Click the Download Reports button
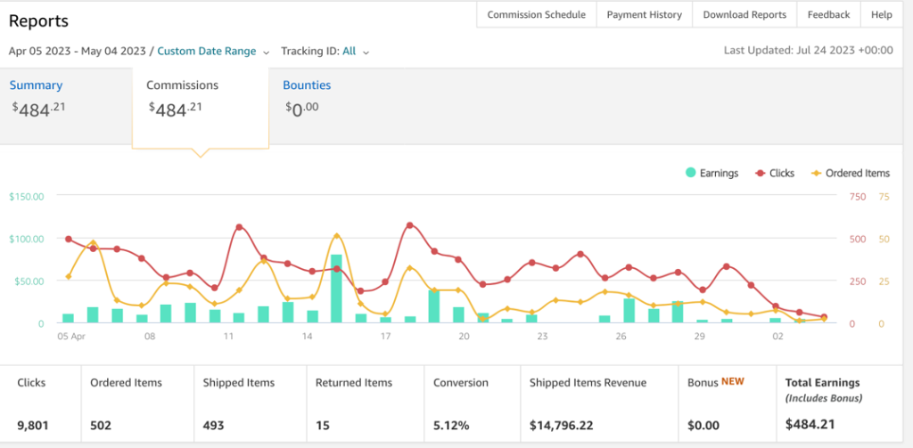This screenshot has width=913, height=448. (x=744, y=14)
